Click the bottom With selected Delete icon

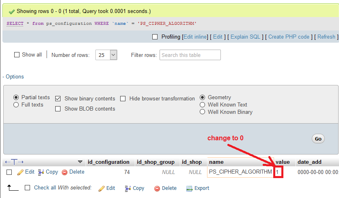[157, 189]
